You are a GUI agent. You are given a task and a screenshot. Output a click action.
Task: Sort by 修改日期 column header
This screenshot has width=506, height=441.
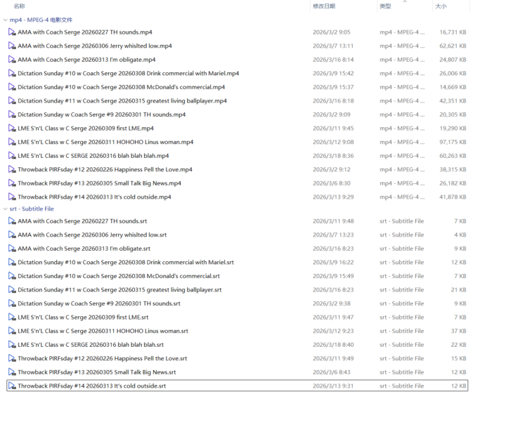point(324,6)
